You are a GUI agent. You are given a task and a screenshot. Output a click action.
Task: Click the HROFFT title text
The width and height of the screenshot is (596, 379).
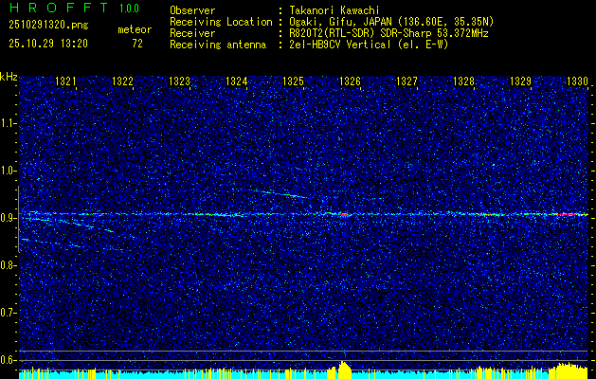pos(59,8)
